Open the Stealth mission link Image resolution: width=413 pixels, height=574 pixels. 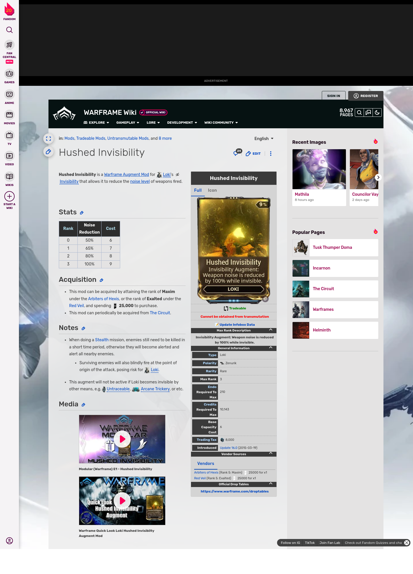pyautogui.click(x=102, y=340)
